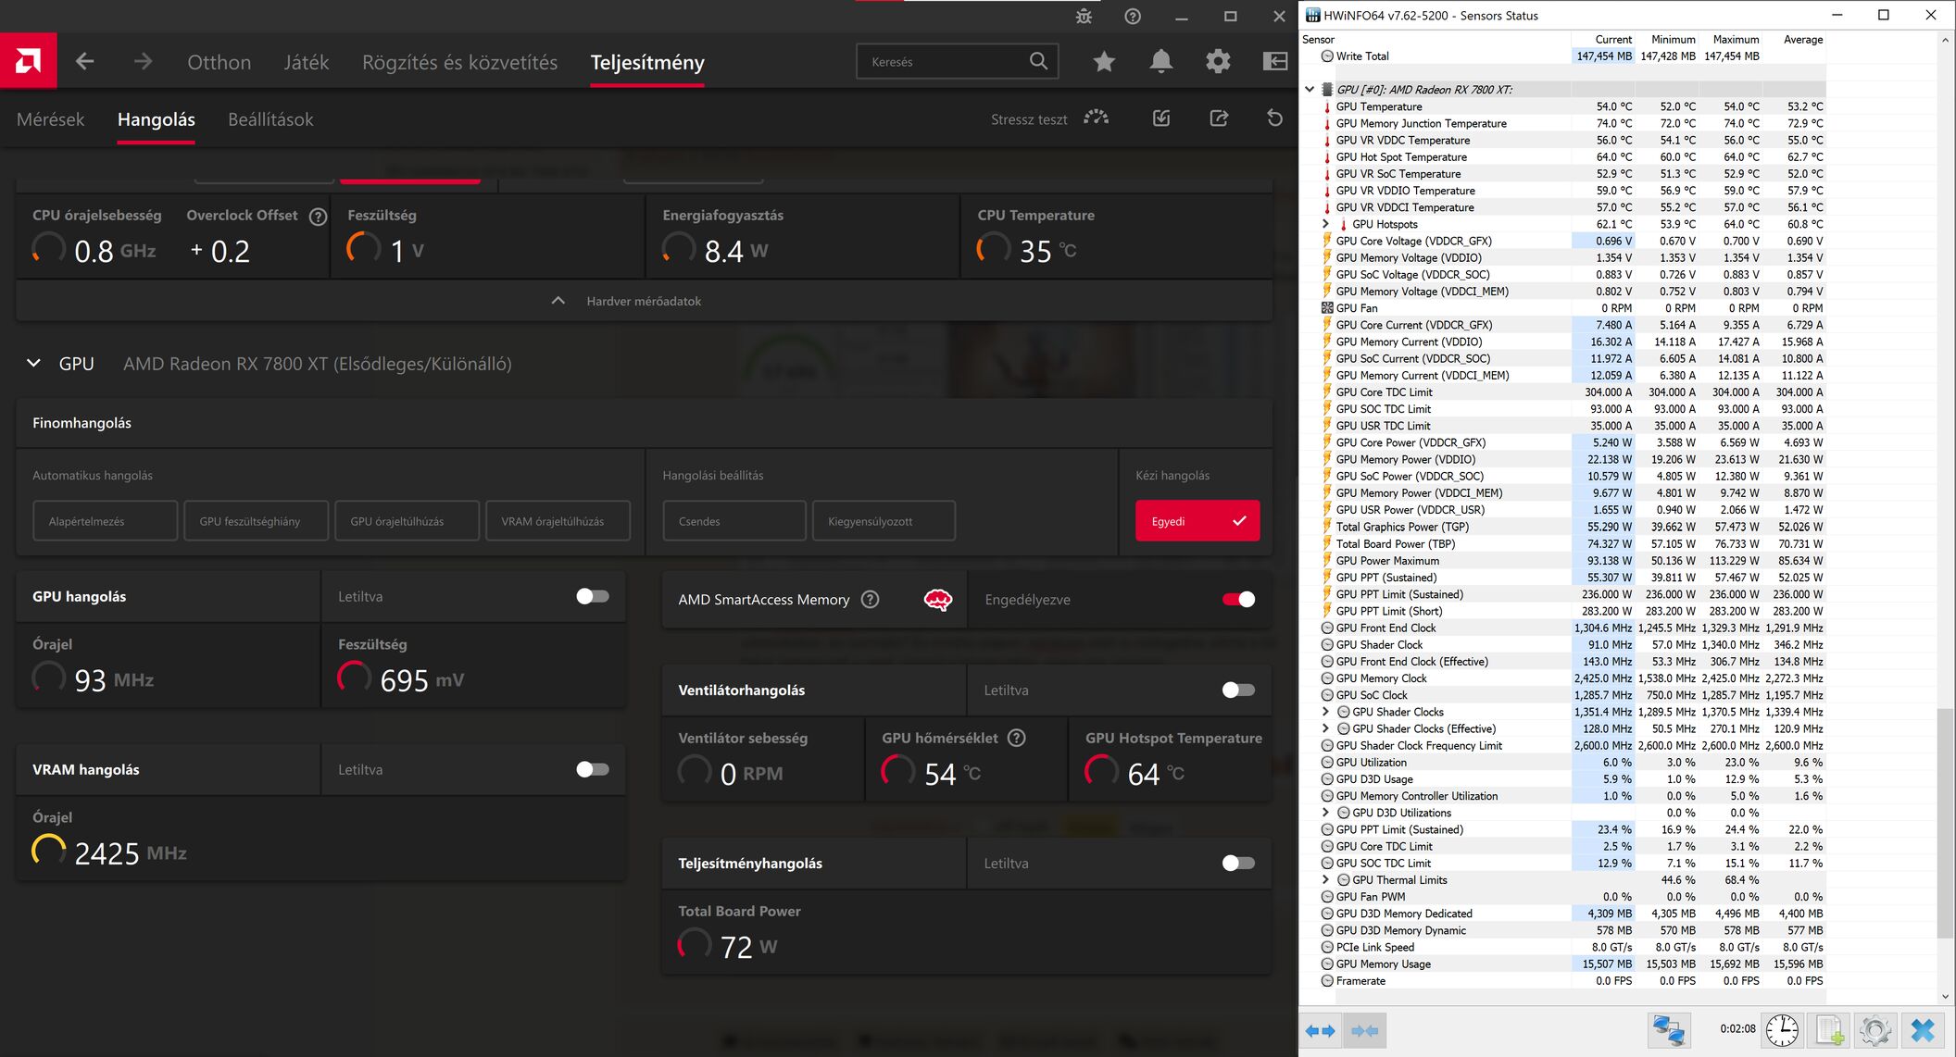Switch to the Beállítások subtab

pos(270,119)
